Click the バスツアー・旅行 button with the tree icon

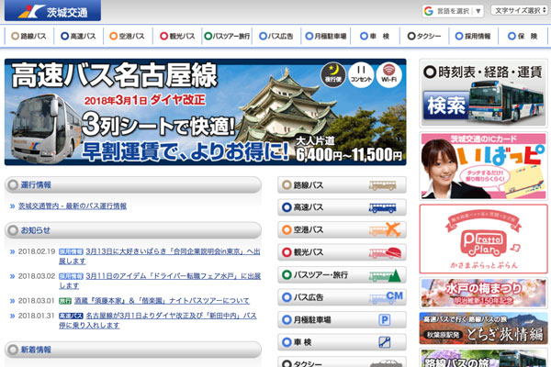tap(342, 275)
